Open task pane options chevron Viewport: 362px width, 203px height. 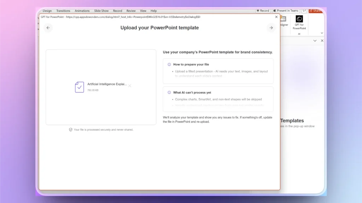coord(315,41)
